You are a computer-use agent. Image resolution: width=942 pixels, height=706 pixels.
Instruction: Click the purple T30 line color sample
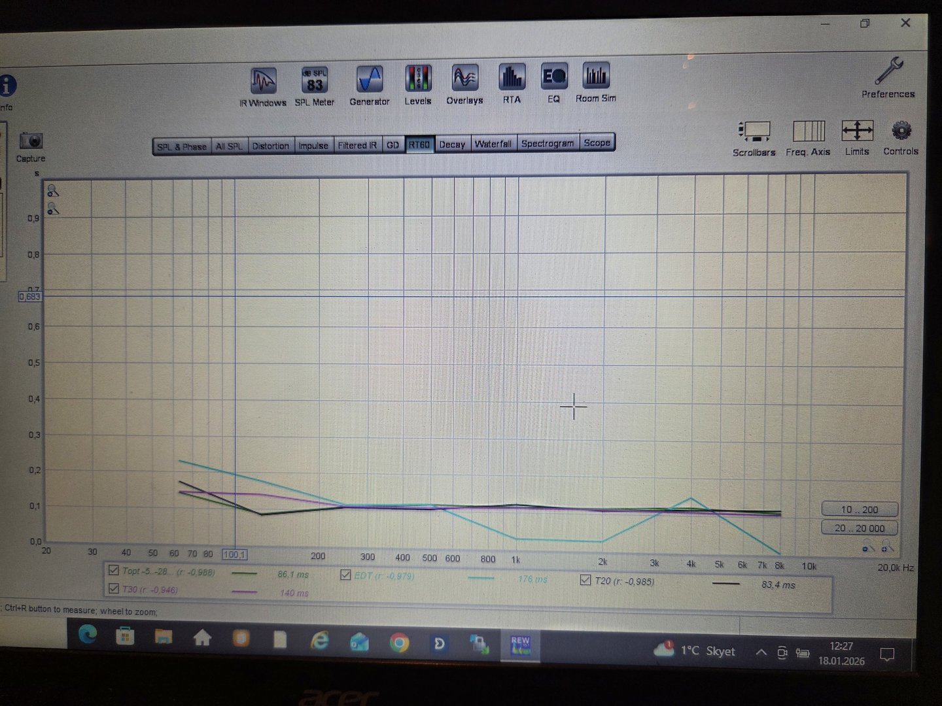[244, 592]
